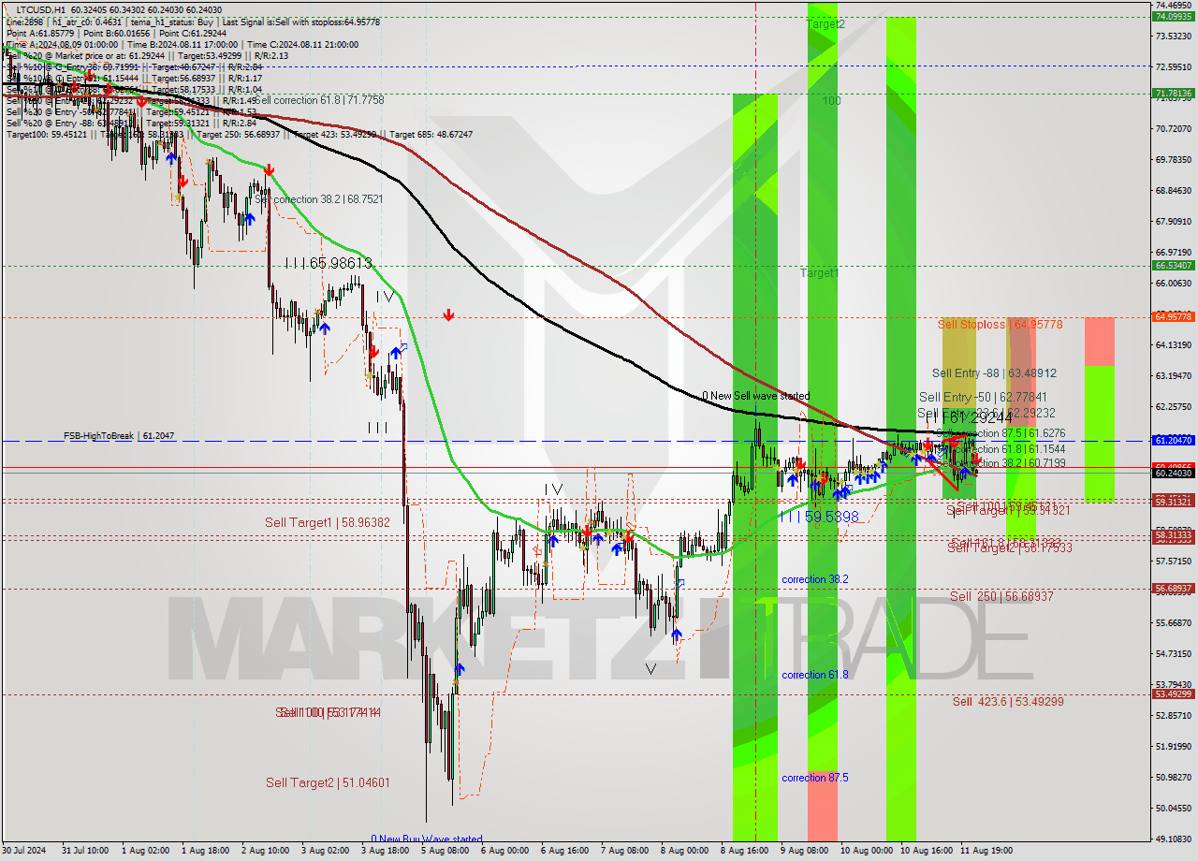Click the 'correction 61.8' blue label

coord(815,675)
